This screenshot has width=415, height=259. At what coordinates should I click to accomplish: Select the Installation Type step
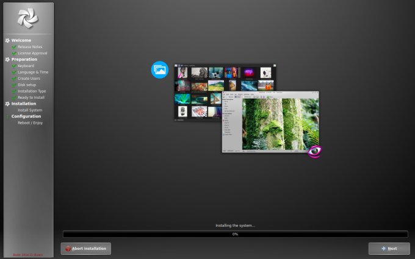(x=32, y=91)
